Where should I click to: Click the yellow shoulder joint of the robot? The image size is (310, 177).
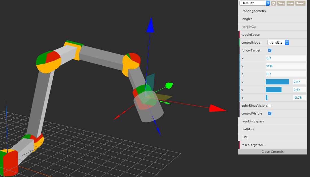49,62
